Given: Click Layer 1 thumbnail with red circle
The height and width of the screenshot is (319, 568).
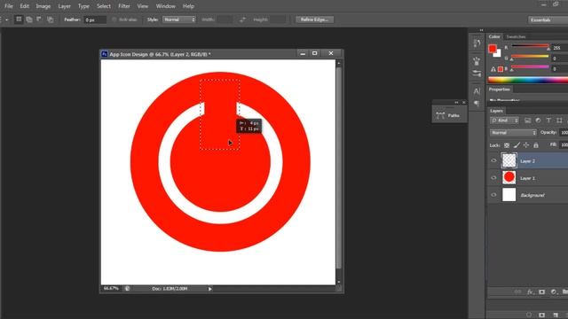Looking at the screenshot, I should pos(509,177).
